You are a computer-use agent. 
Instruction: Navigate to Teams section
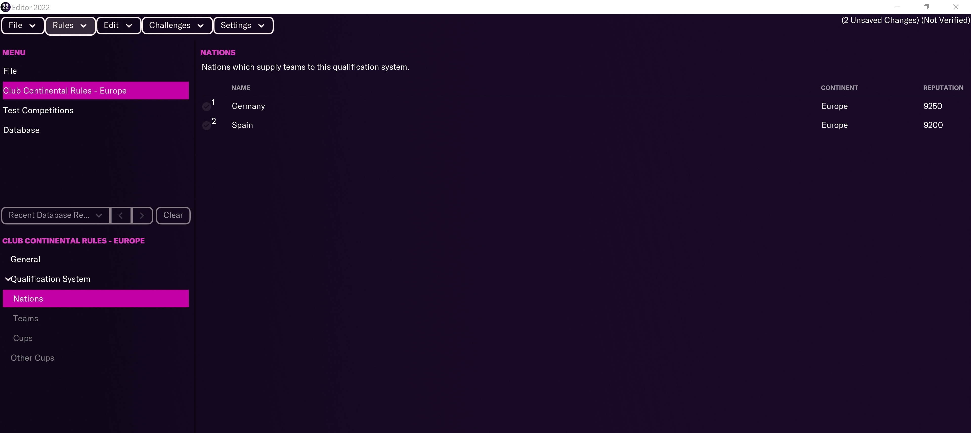tap(25, 318)
